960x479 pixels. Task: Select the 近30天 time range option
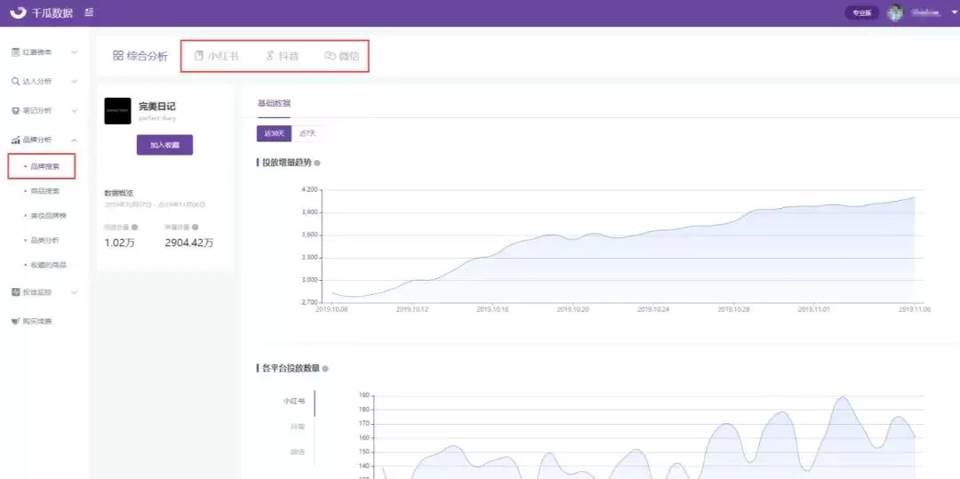click(x=274, y=133)
